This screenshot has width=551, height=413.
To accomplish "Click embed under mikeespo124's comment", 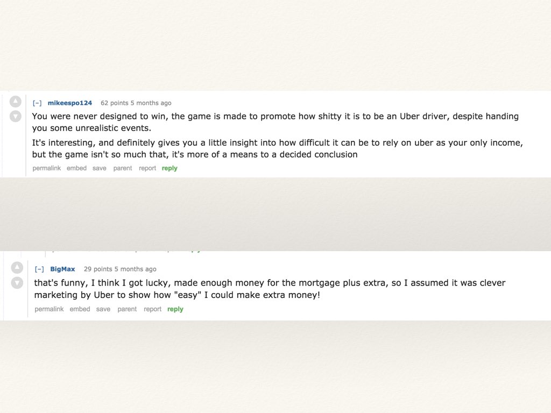I will pyautogui.click(x=76, y=168).
